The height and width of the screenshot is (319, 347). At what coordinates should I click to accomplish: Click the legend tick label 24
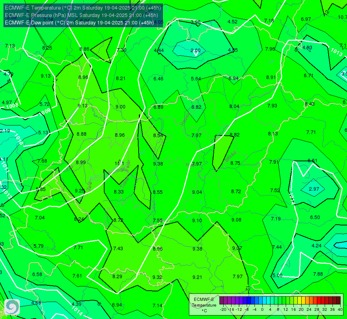[x=309, y=309]
